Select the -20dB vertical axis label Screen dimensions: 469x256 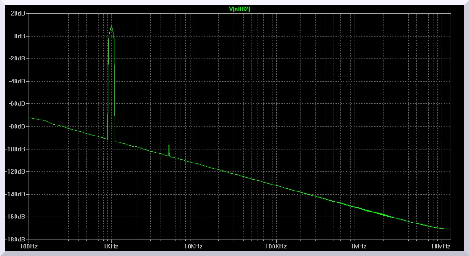[x=17, y=59]
